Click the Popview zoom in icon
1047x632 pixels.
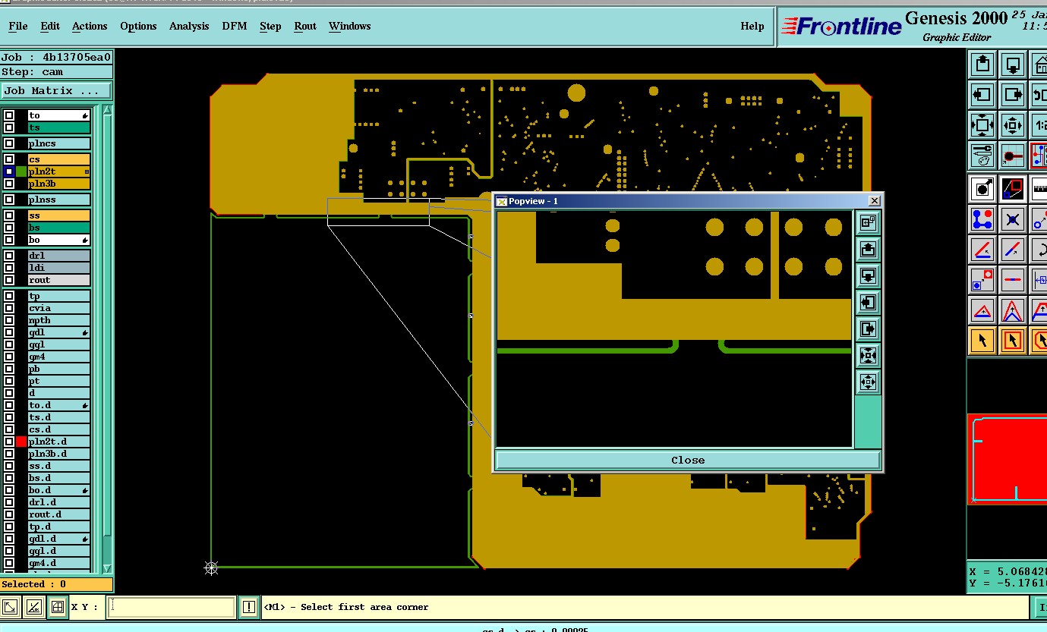point(868,355)
